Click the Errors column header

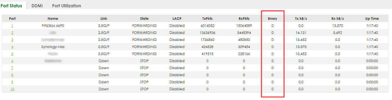coord(272,19)
